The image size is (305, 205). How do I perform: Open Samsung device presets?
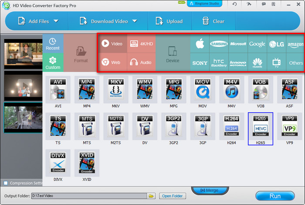(x=219, y=44)
